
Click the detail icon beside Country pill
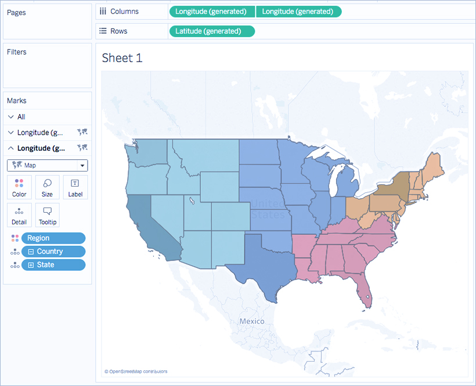coord(15,252)
